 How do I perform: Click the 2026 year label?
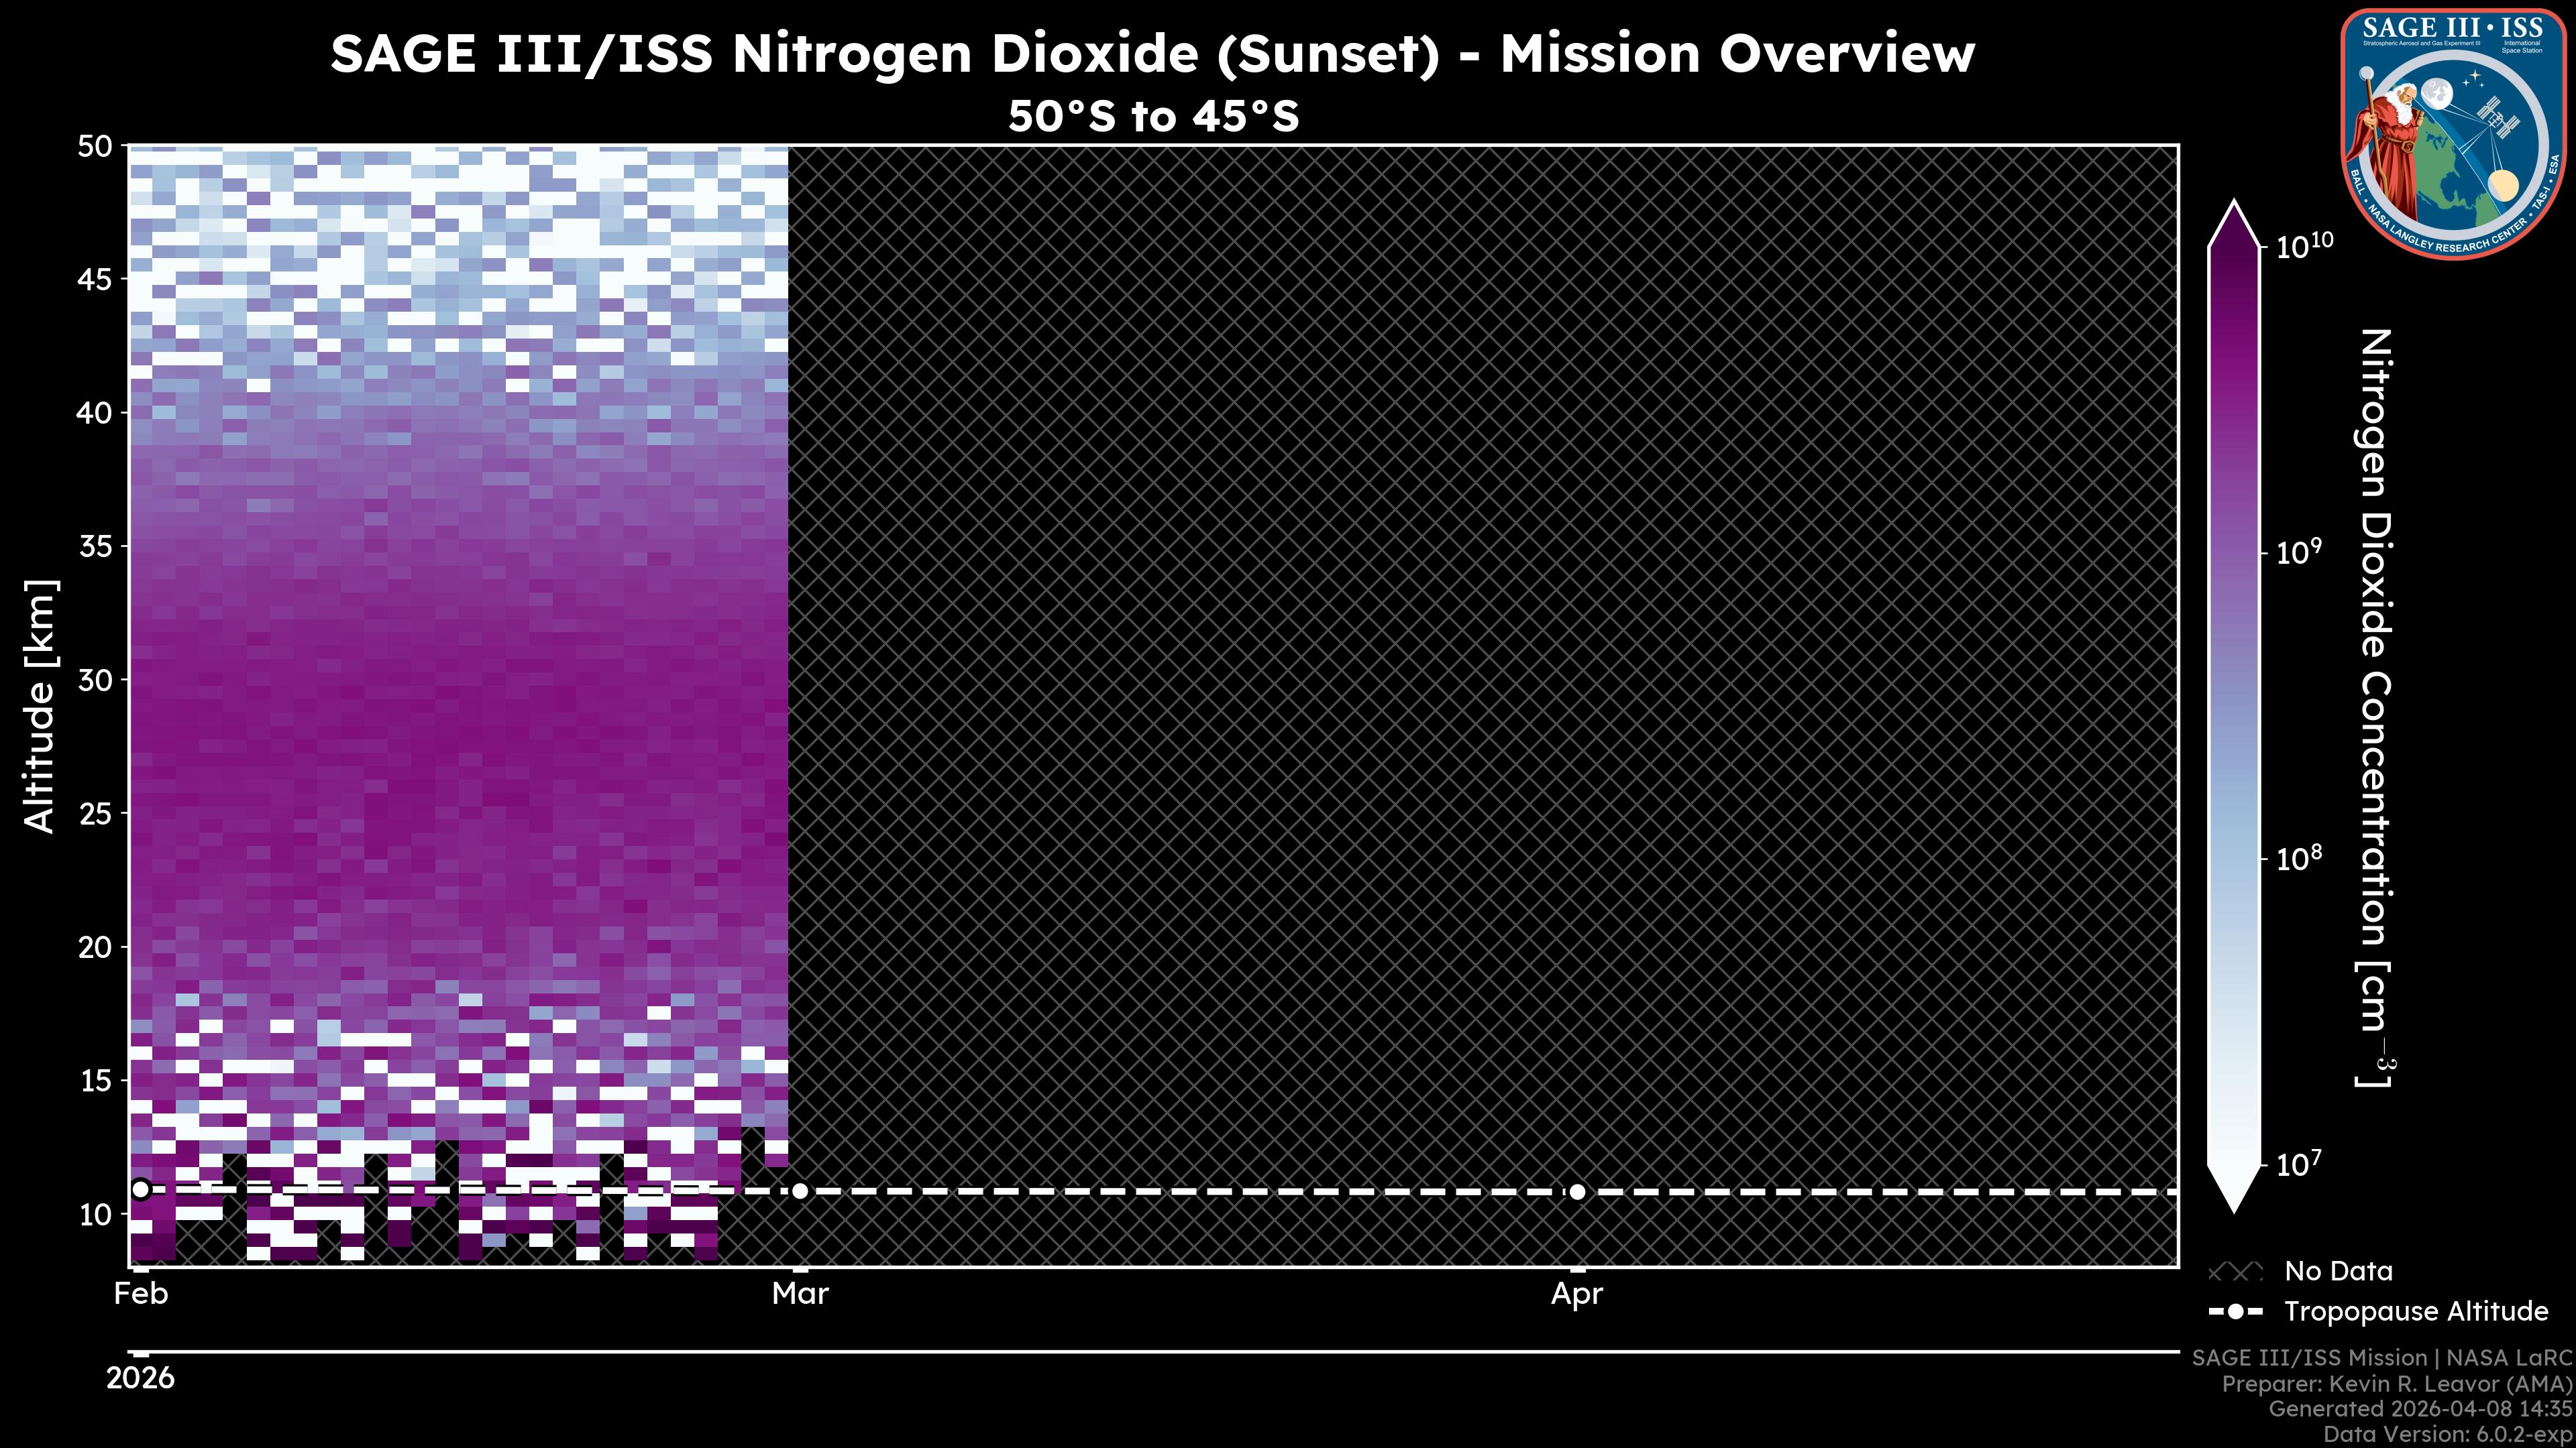coord(140,1378)
